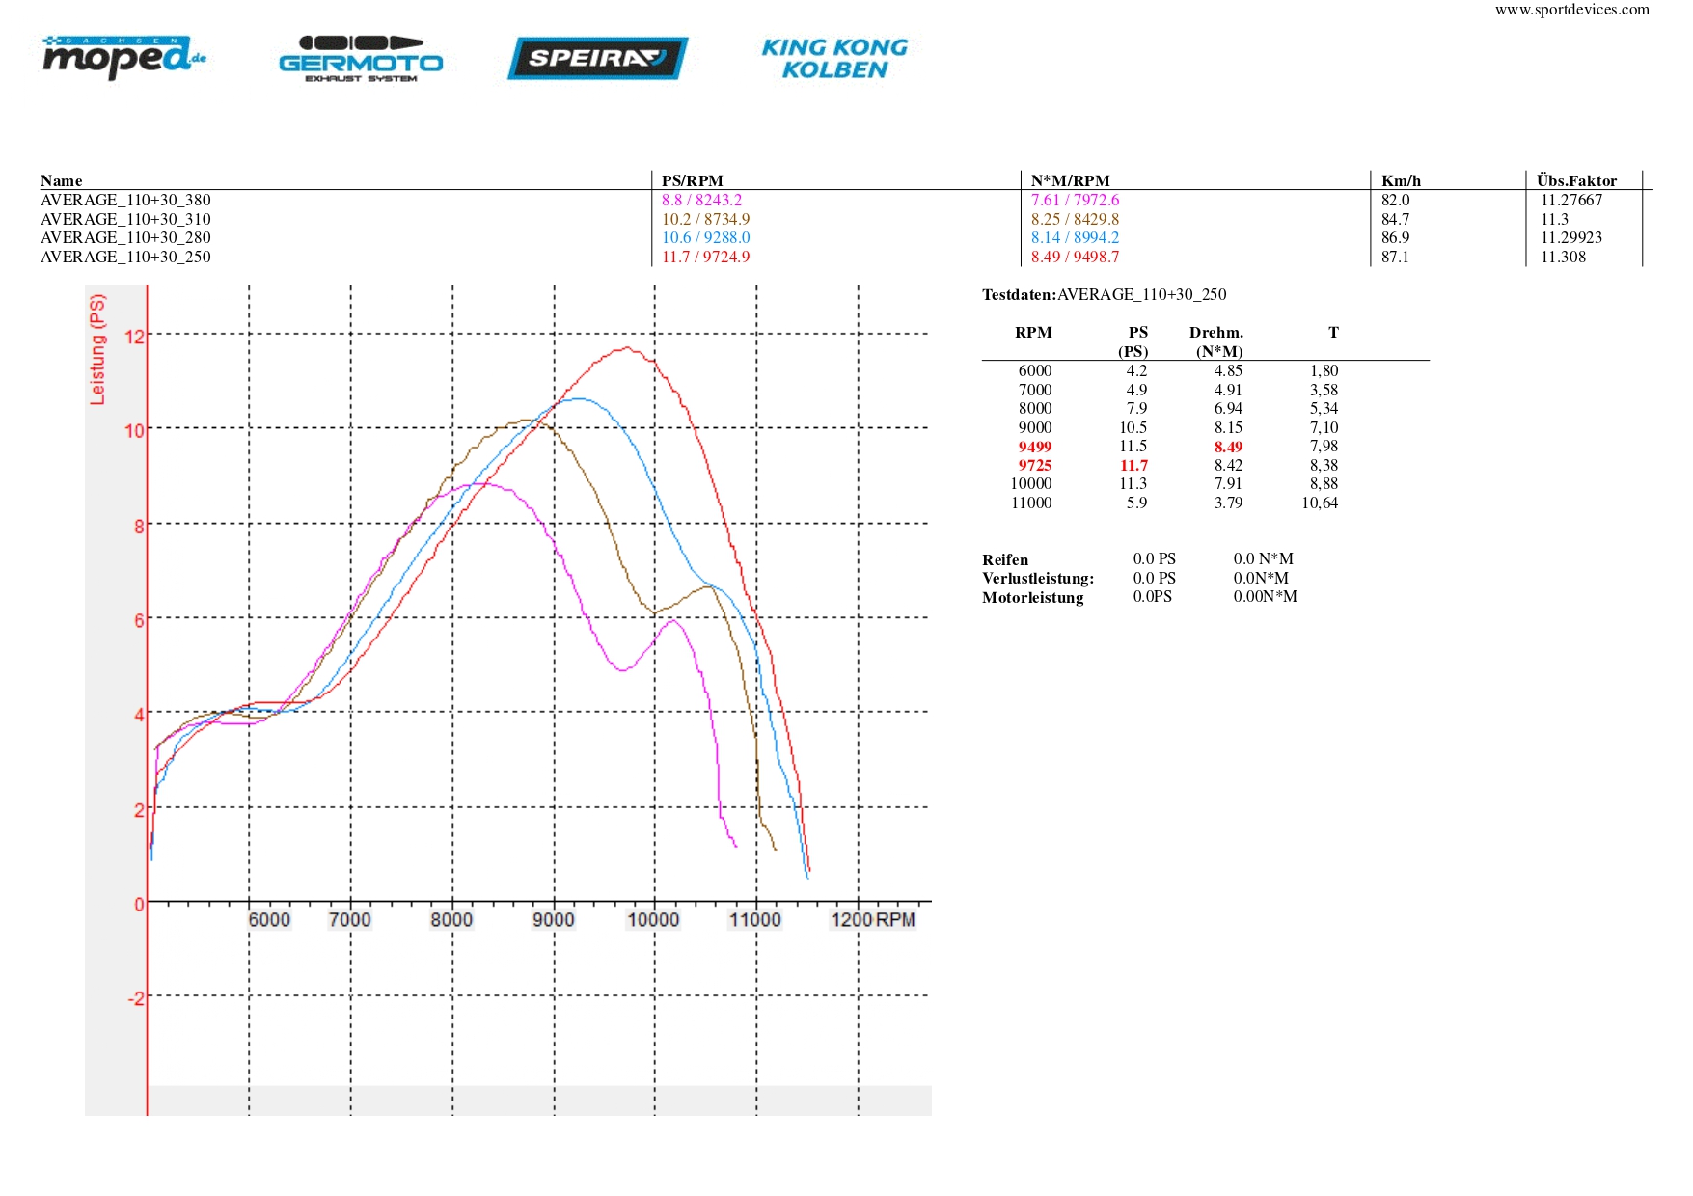Image resolution: width=1693 pixels, height=1196 pixels.
Task: Click the Leistung (PS) axis label
Action: pos(97,349)
